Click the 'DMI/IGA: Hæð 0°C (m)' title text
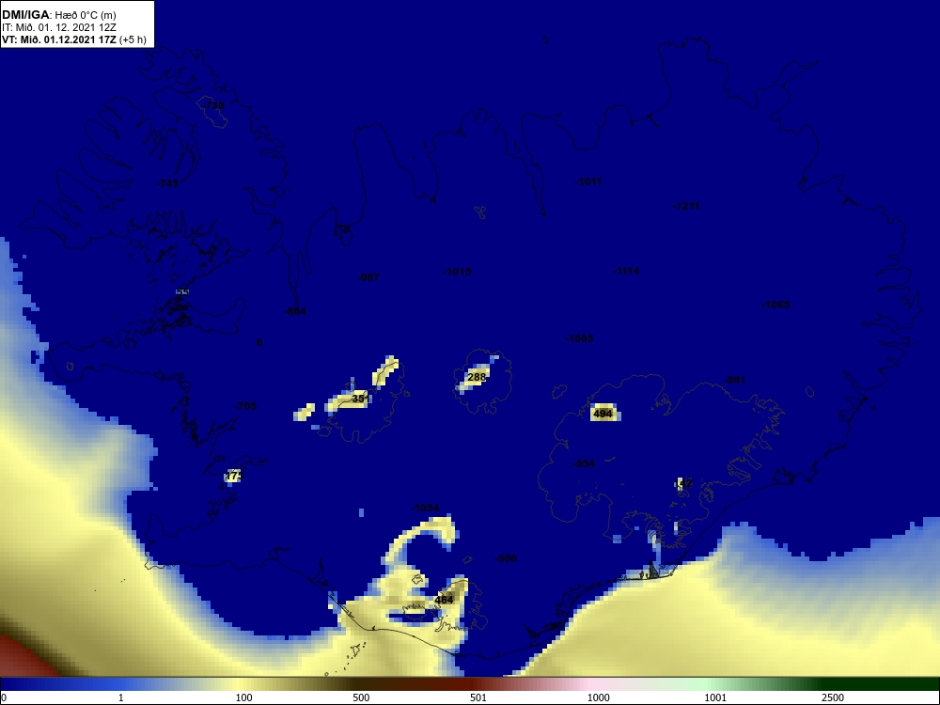The height and width of the screenshot is (705, 940). 58,14
